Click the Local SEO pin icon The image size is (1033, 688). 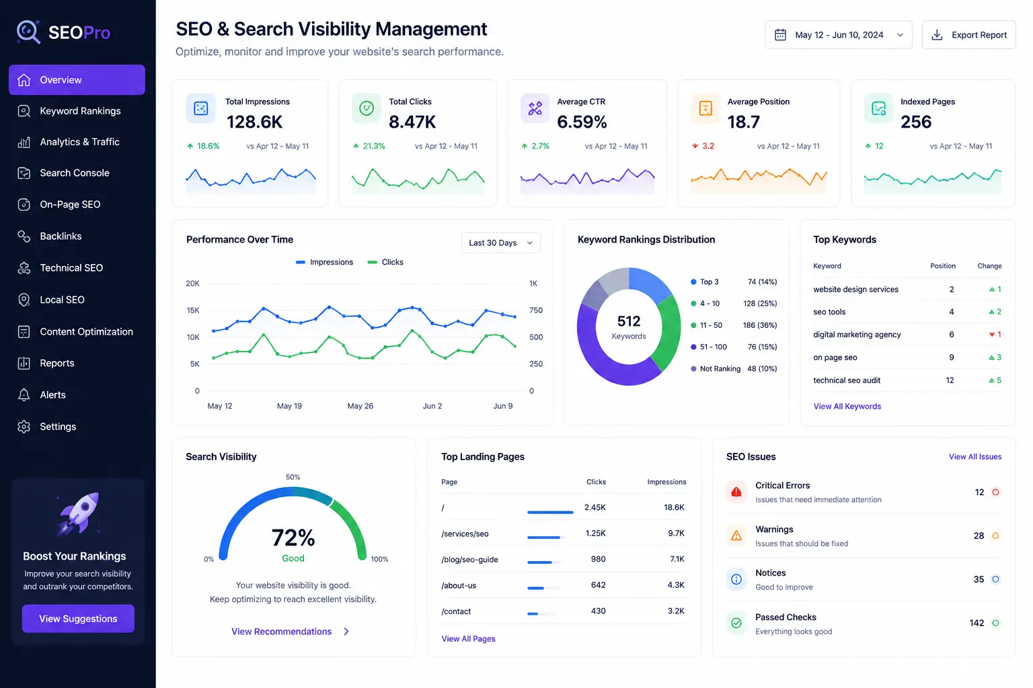[24, 300]
